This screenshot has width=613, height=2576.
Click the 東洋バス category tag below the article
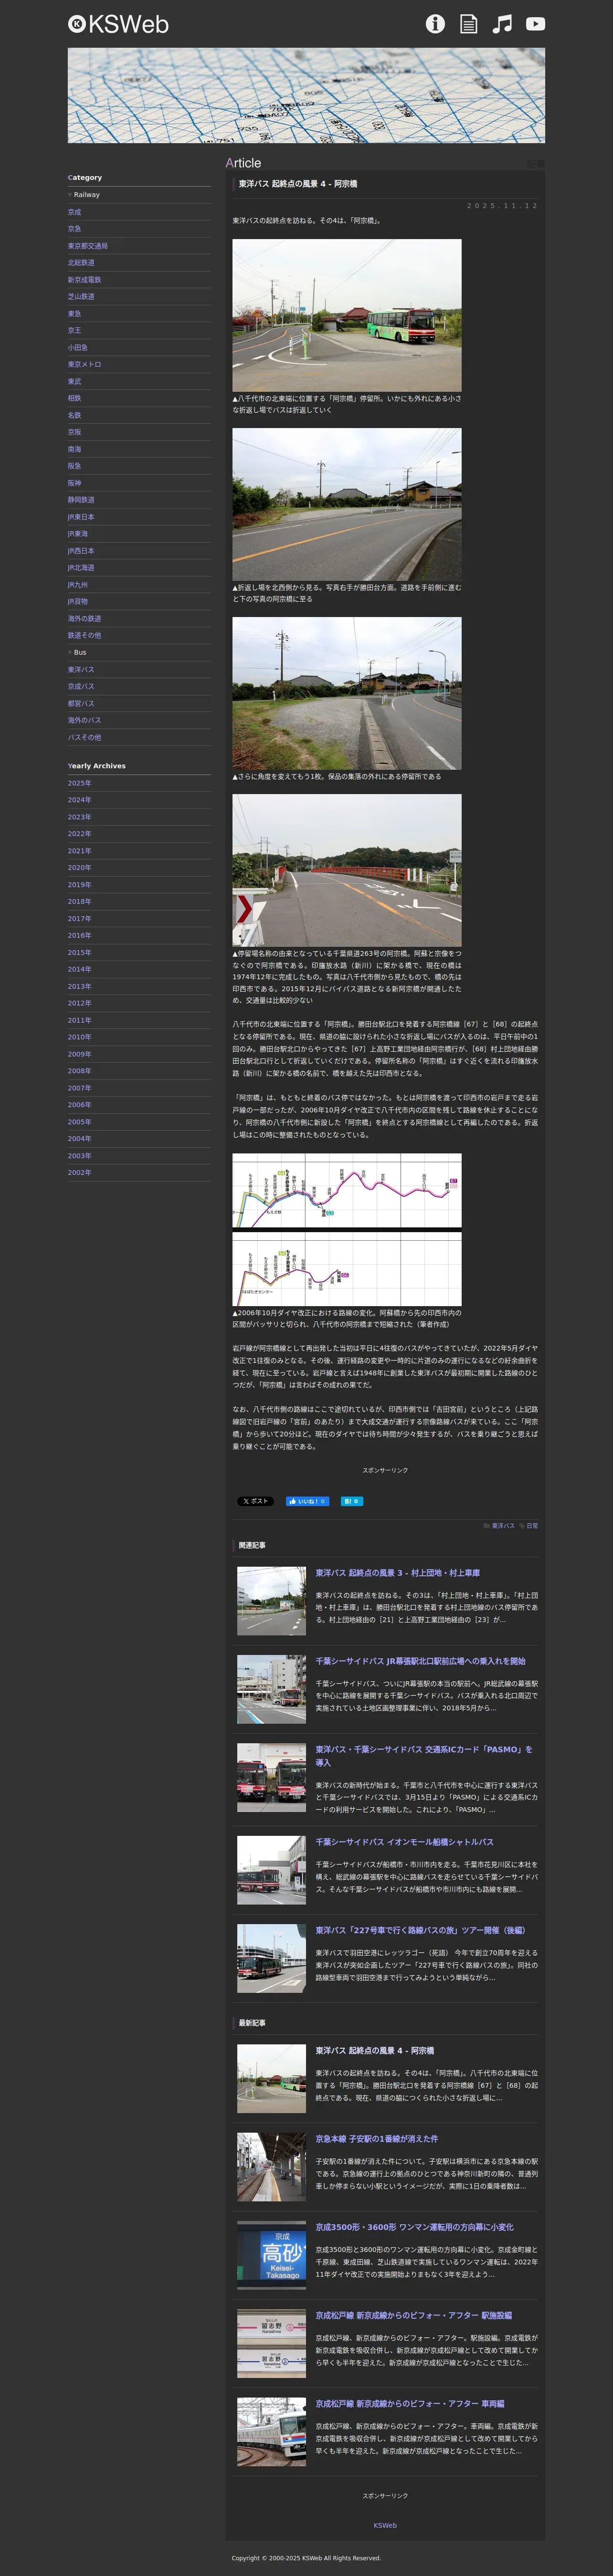pos(503,1526)
